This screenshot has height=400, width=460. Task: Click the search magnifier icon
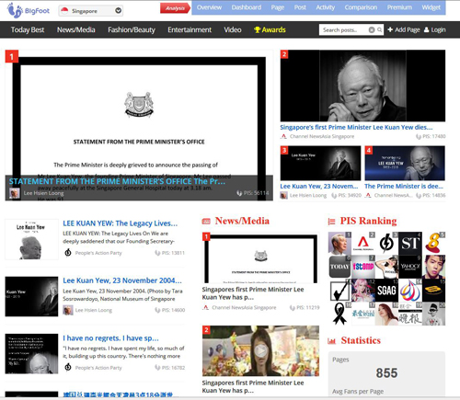coord(380,29)
